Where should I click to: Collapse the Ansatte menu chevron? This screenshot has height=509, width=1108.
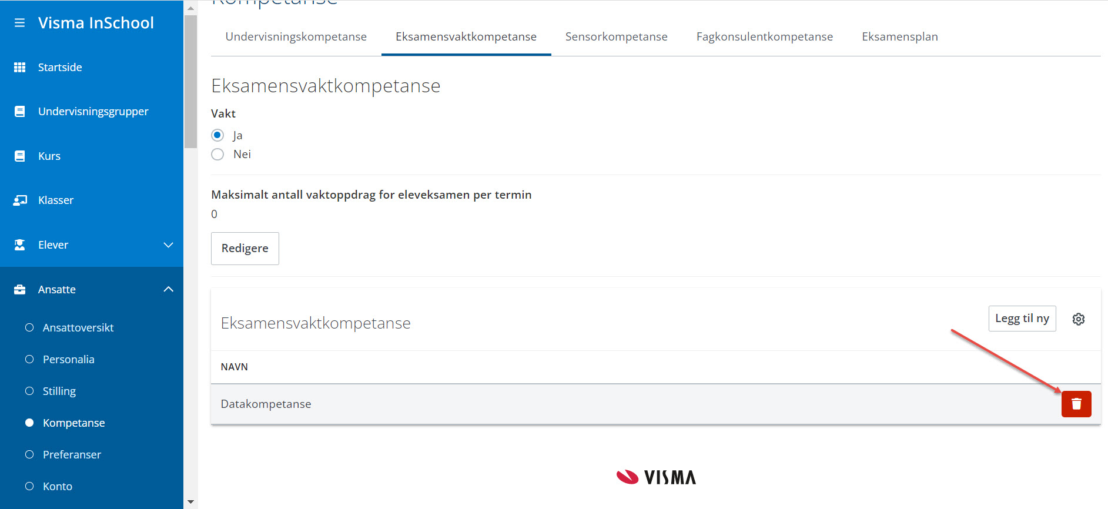(168, 289)
